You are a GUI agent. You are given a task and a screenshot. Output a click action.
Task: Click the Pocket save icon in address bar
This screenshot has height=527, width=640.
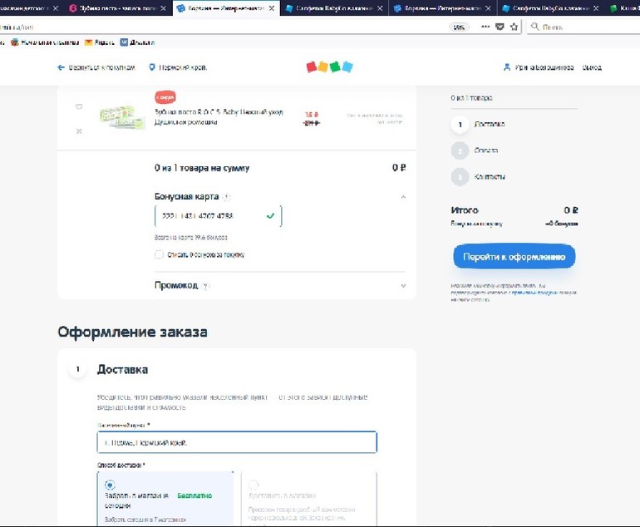(x=500, y=27)
